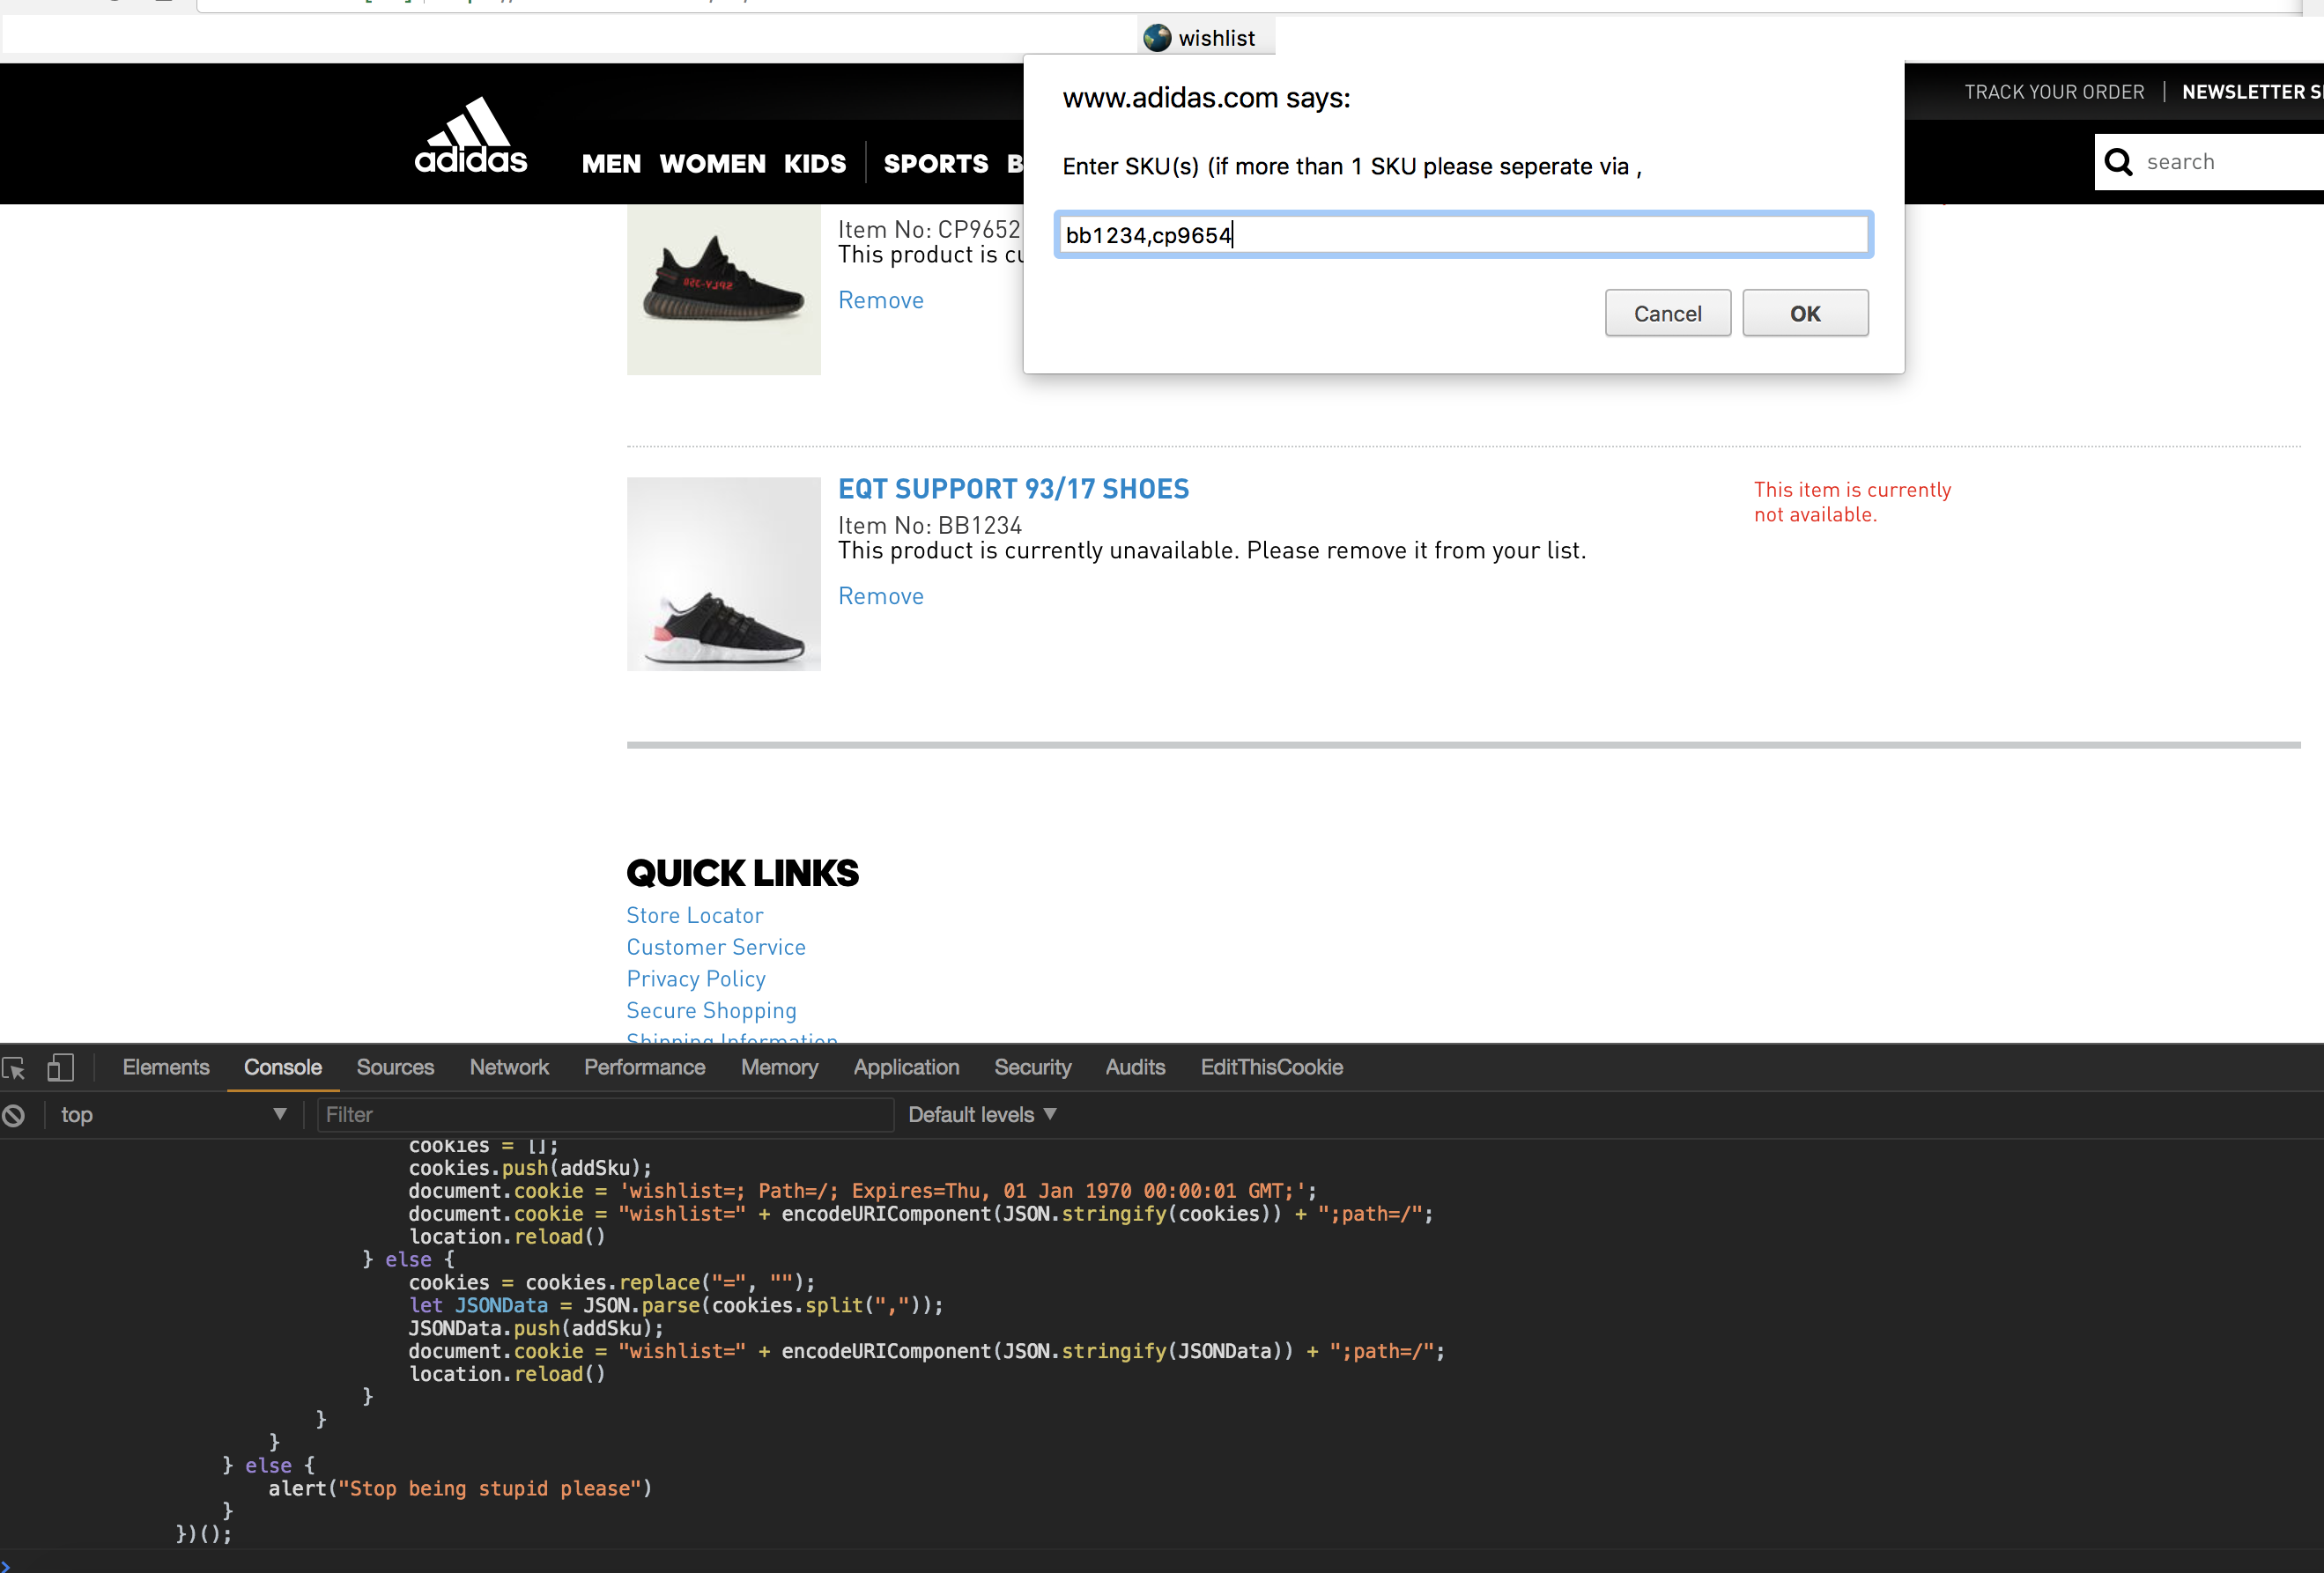
Task: Click 'Item No: BB1234' text
Action: pyautogui.click(x=929, y=526)
